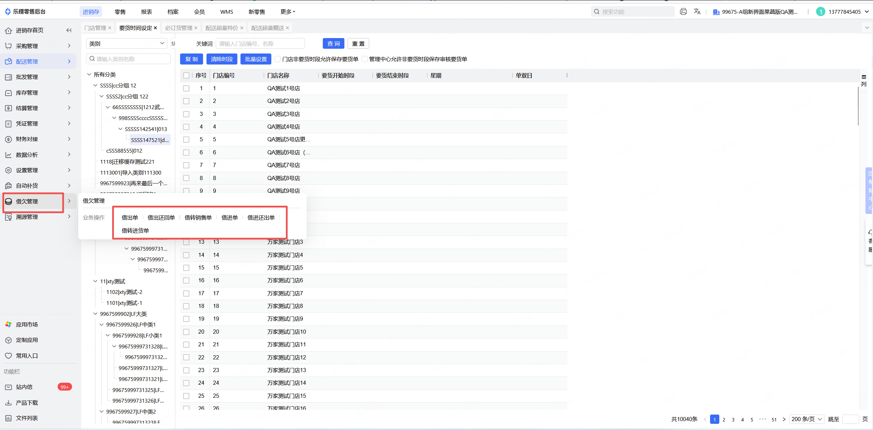Toggle the select-all header checkbox
873x430 pixels.
coord(186,75)
